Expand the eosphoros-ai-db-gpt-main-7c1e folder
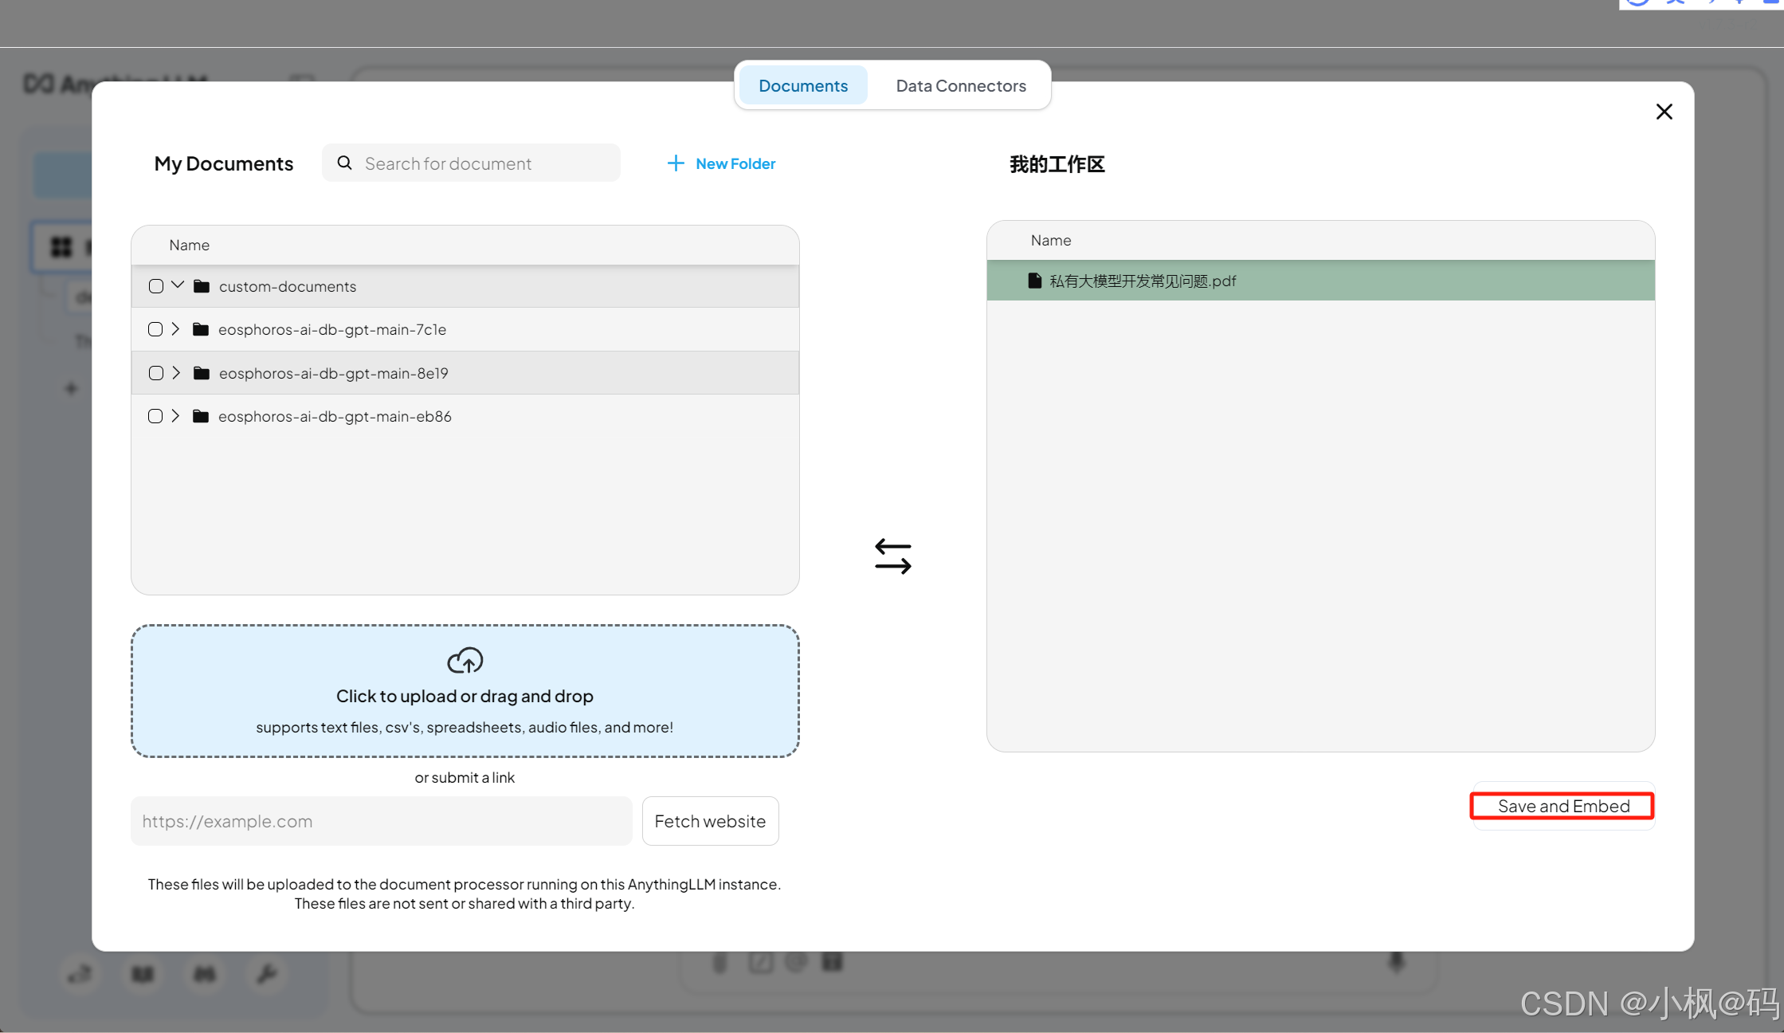The image size is (1784, 1033). [x=175, y=329]
